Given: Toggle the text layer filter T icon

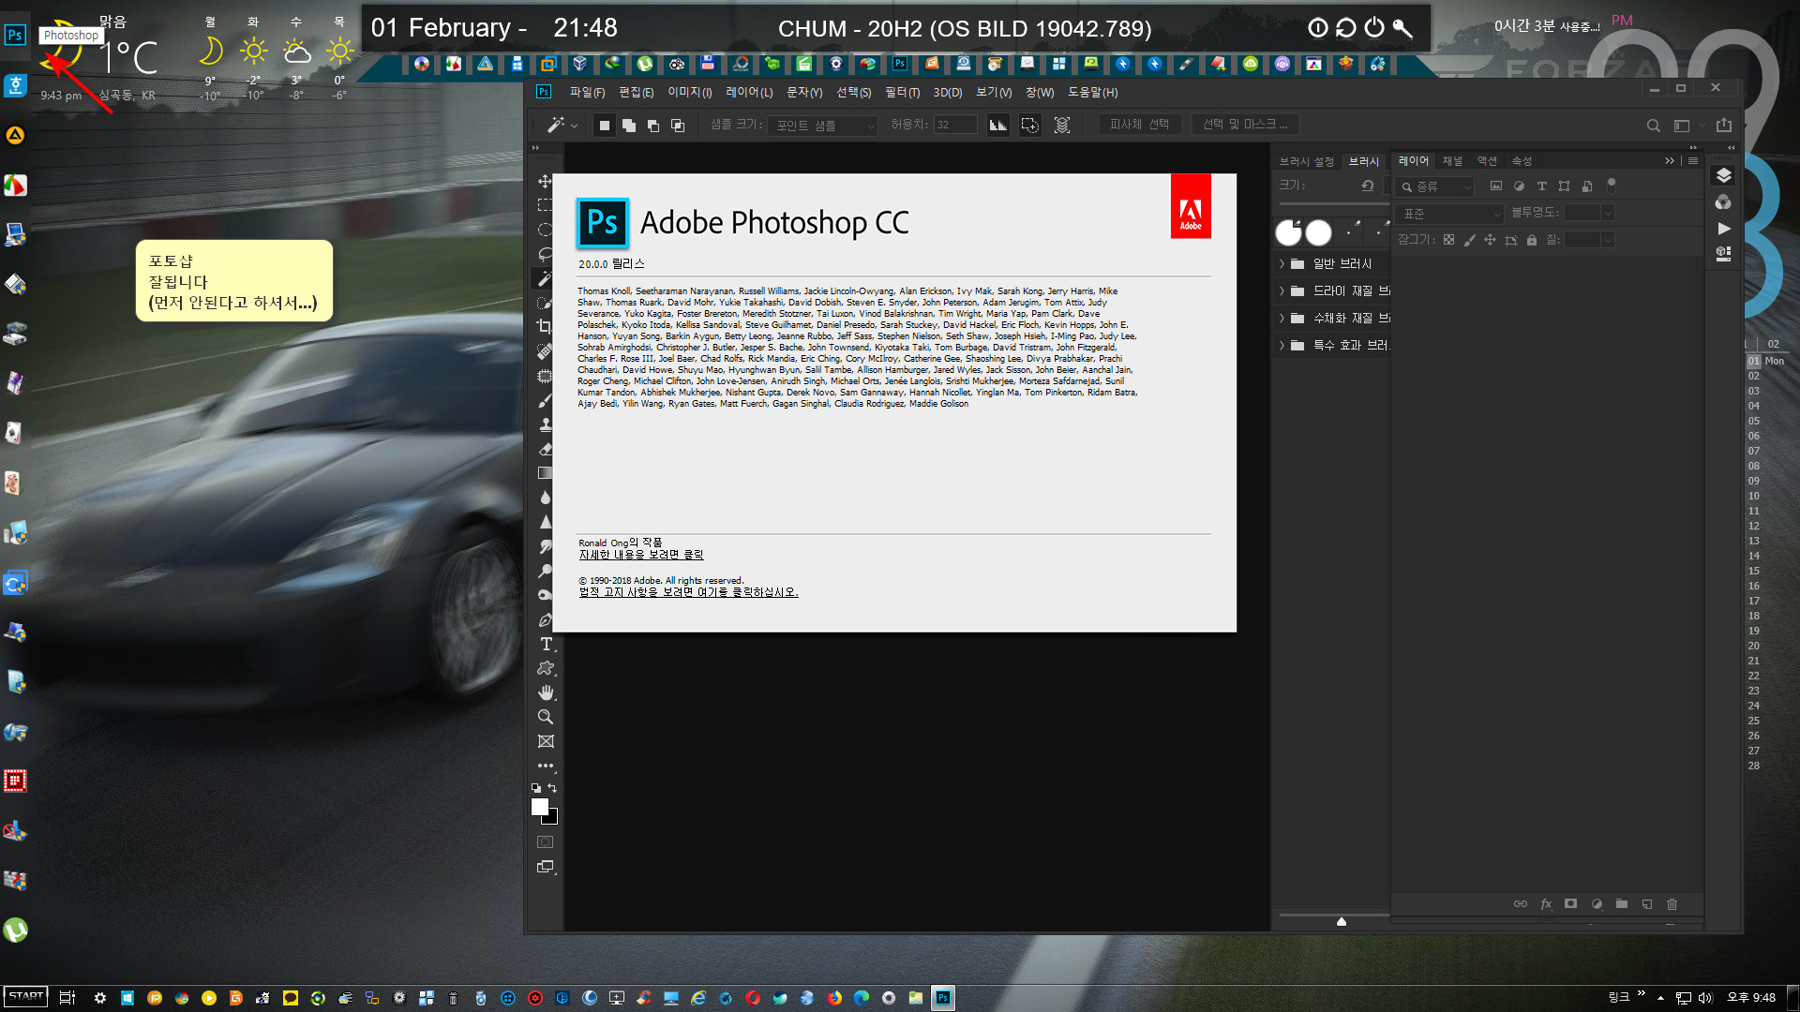Looking at the screenshot, I should pyautogui.click(x=1541, y=186).
